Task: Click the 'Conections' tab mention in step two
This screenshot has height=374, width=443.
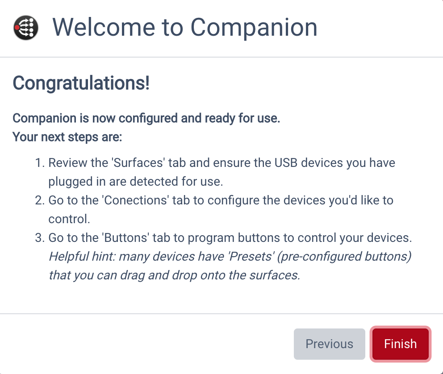Action: (135, 200)
